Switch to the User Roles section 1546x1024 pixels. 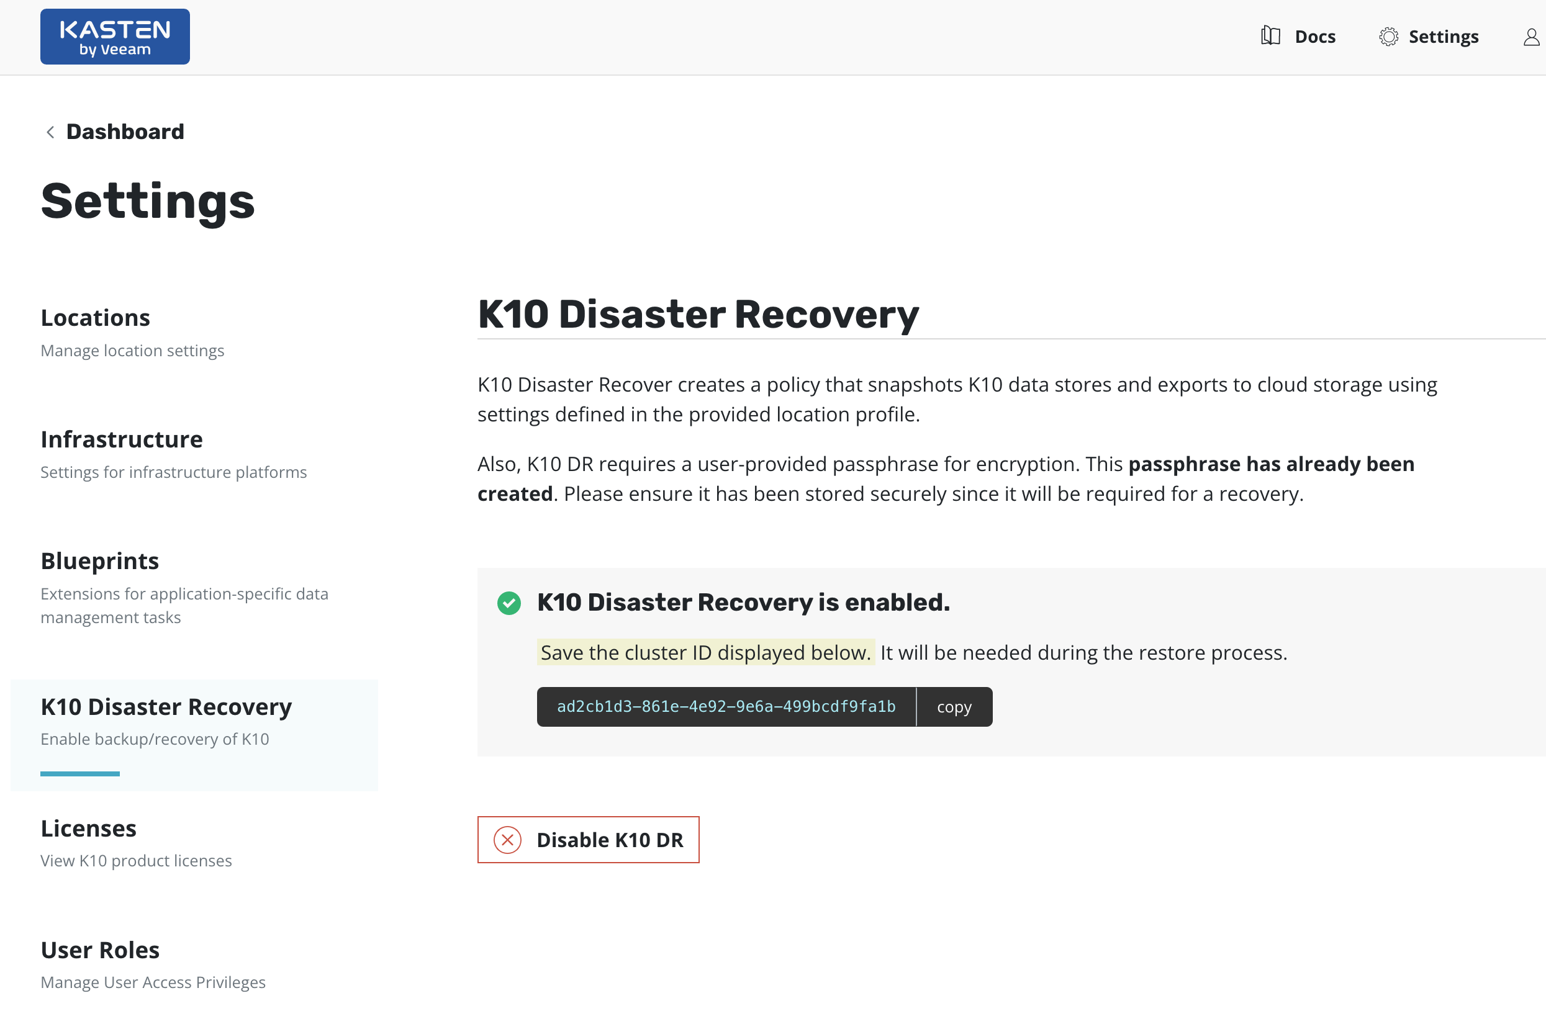coord(100,950)
